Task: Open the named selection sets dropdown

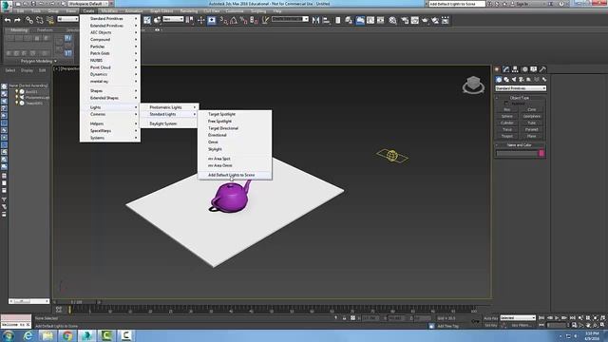Action: pyautogui.click(x=290, y=19)
